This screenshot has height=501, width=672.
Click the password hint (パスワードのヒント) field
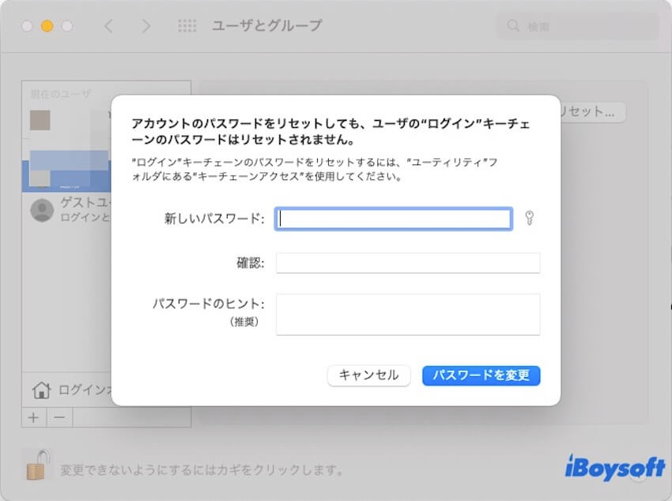(408, 315)
